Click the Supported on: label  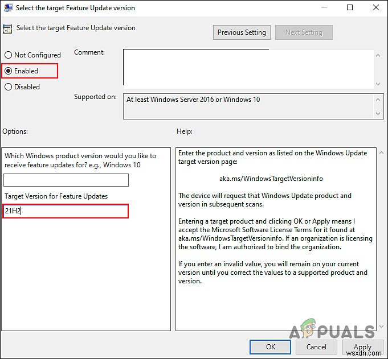[x=95, y=97]
